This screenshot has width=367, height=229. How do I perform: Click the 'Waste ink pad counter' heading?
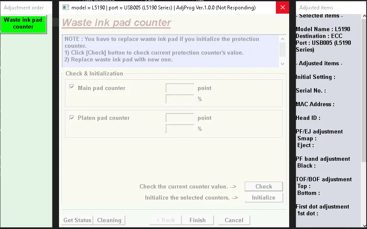point(117,23)
